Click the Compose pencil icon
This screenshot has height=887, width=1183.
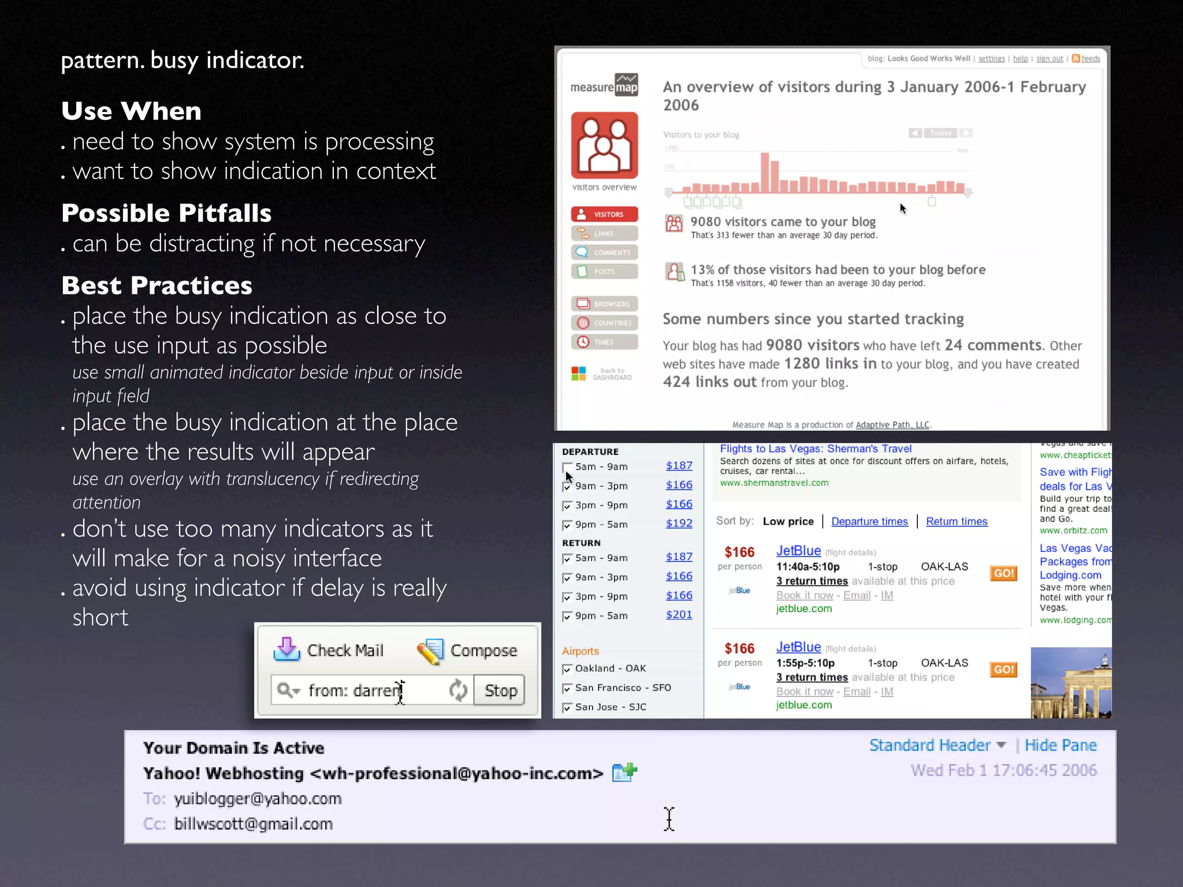(430, 651)
